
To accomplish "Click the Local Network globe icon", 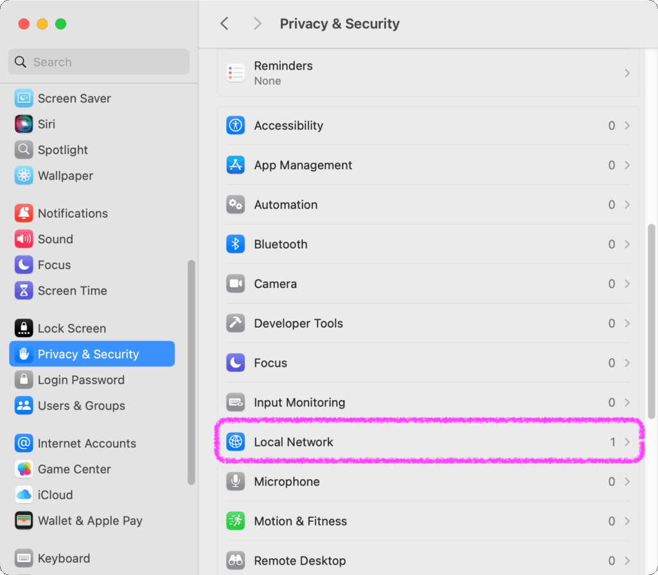I will pyautogui.click(x=235, y=442).
